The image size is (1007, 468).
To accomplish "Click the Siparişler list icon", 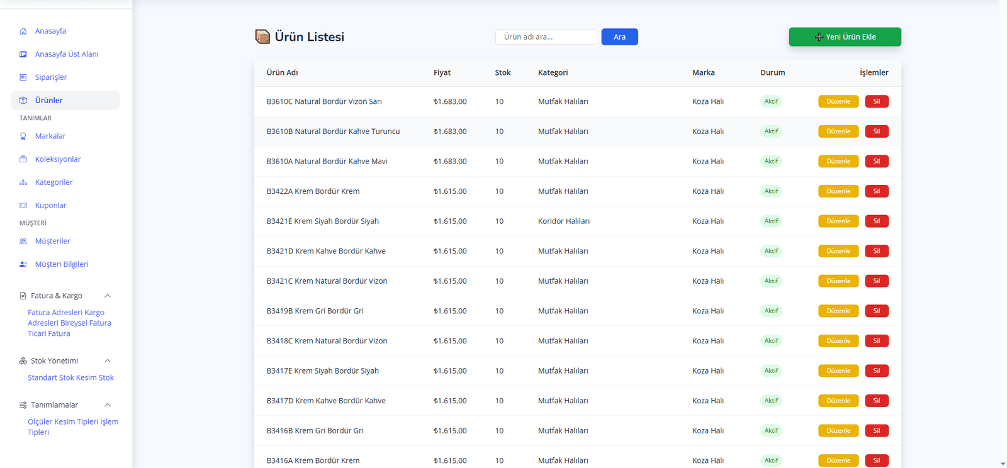I will tap(23, 77).
